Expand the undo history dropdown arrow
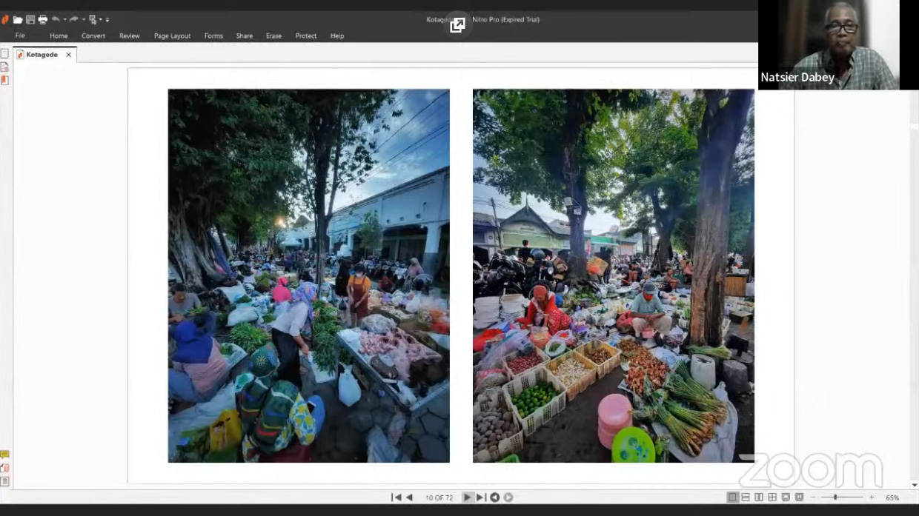The width and height of the screenshot is (919, 516). click(x=64, y=19)
